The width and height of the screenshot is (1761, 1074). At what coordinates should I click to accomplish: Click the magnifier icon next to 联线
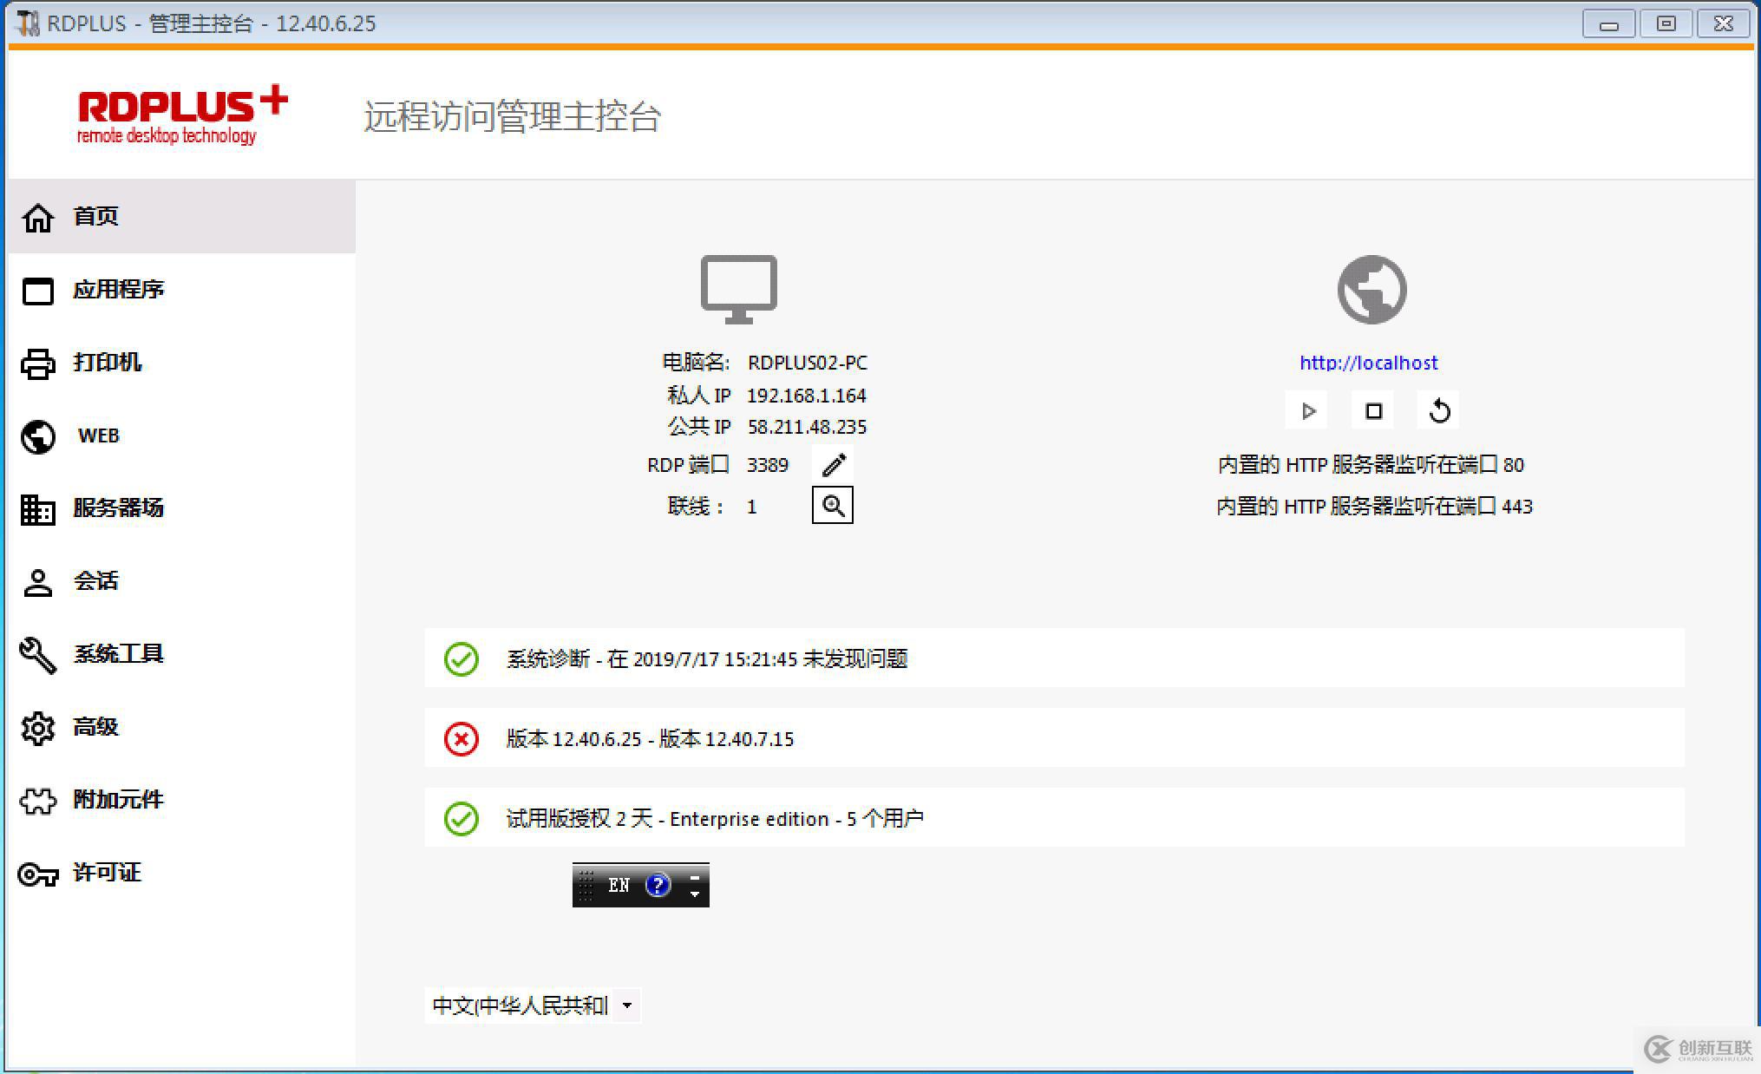(x=833, y=506)
